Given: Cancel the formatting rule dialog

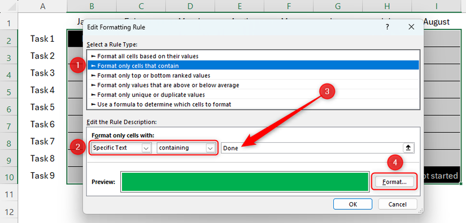Looking at the screenshot, I should [x=397, y=204].
